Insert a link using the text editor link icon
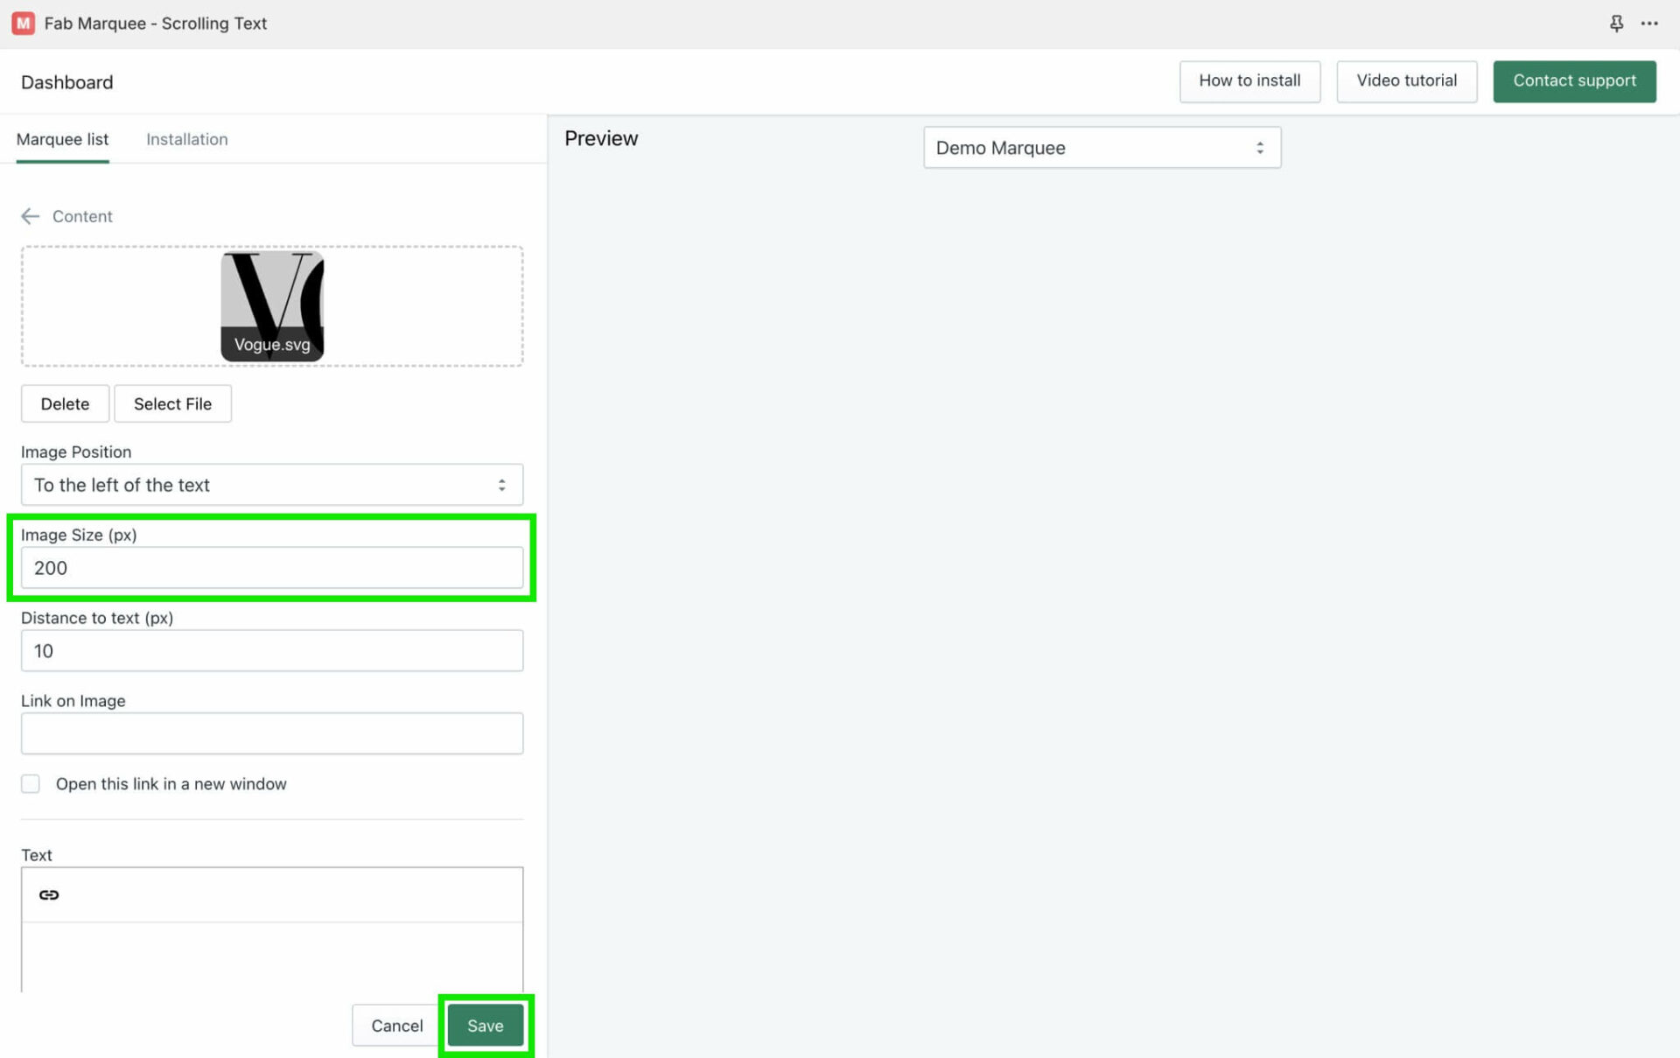 49,894
